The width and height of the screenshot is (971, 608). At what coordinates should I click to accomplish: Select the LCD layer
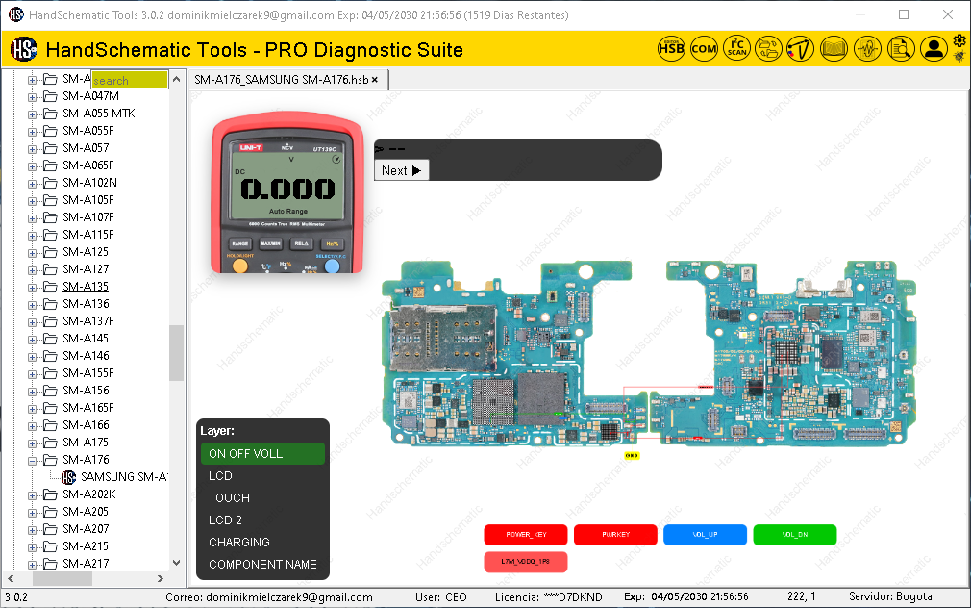coord(262,476)
